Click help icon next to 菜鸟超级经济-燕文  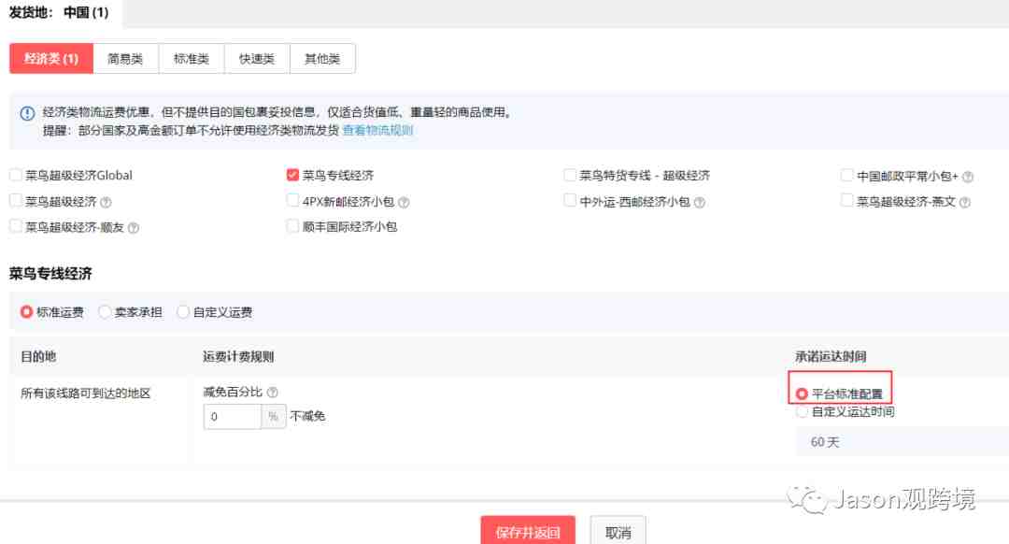(964, 202)
